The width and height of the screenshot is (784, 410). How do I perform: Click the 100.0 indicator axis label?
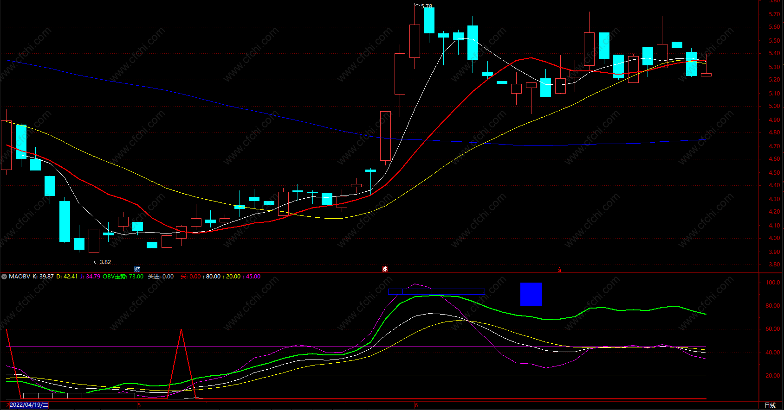pyautogui.click(x=773, y=283)
